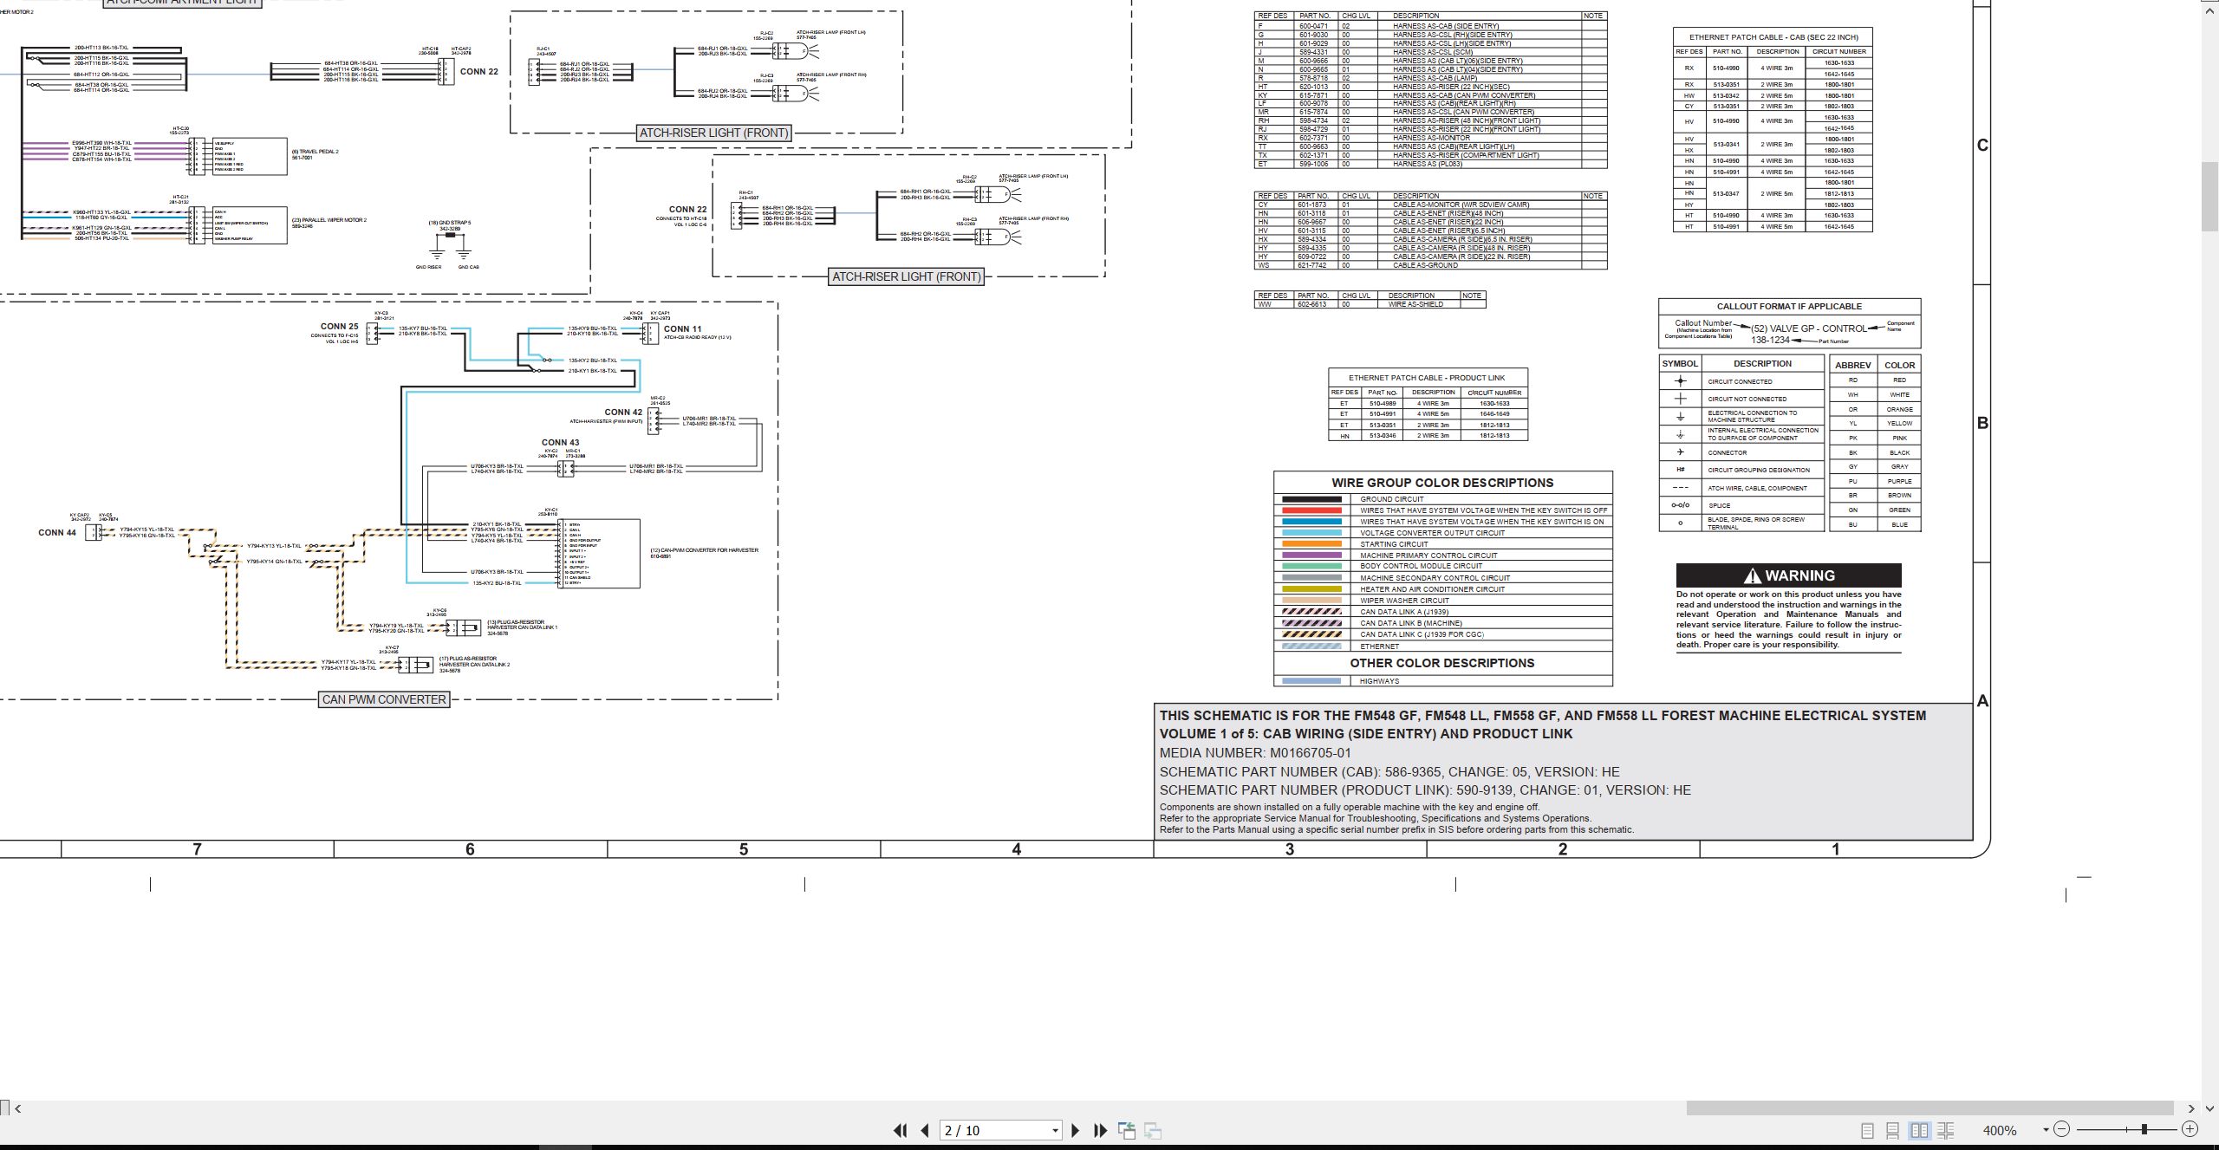This screenshot has width=2219, height=1150.
Task: Return to the previous view
Action: pyautogui.click(x=1127, y=1130)
